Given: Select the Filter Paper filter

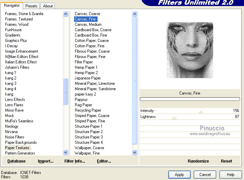Looking at the screenshot, I should pos(84,62).
